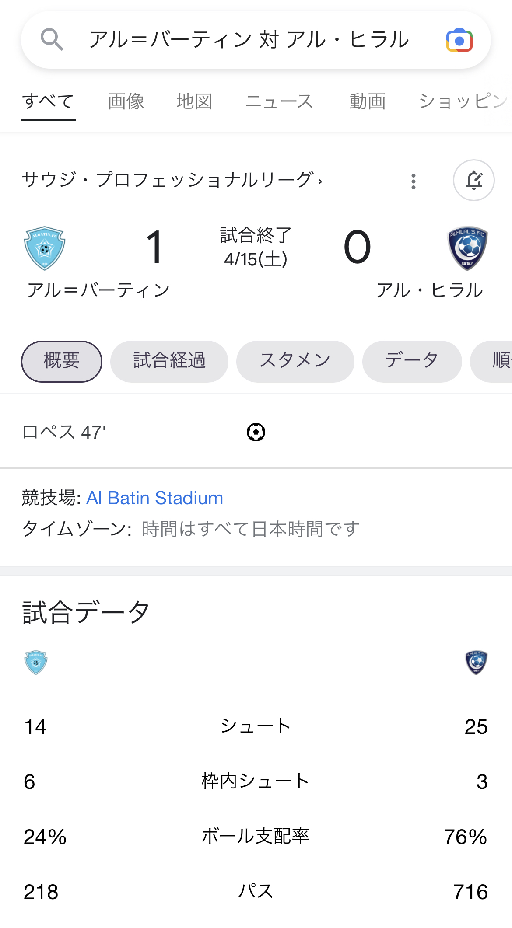Screen dimensions: 512x928
Task: Switch to the ニュース search tab
Action: pos(279,101)
